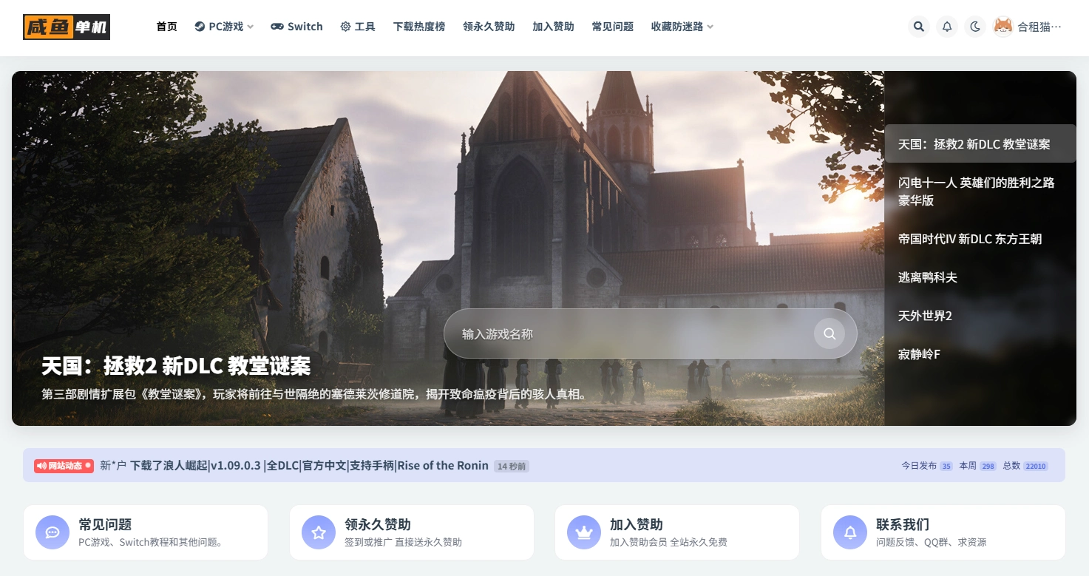Viewport: 1089px width, 576px height.
Task: Click the 联系我们 bell icon
Action: pos(850,532)
